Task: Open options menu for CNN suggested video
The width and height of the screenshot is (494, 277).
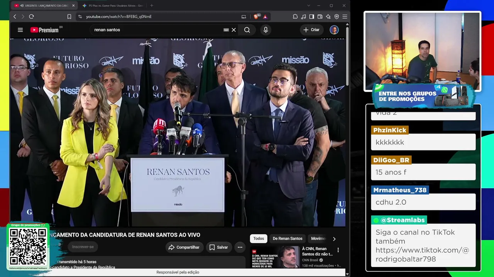Action: (338, 250)
